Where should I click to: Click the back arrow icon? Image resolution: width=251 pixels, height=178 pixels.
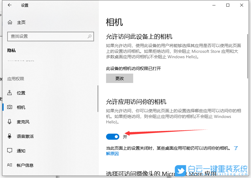[x=9, y=5]
